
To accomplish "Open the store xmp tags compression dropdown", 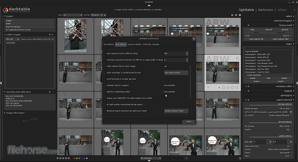I will tap(176, 72).
